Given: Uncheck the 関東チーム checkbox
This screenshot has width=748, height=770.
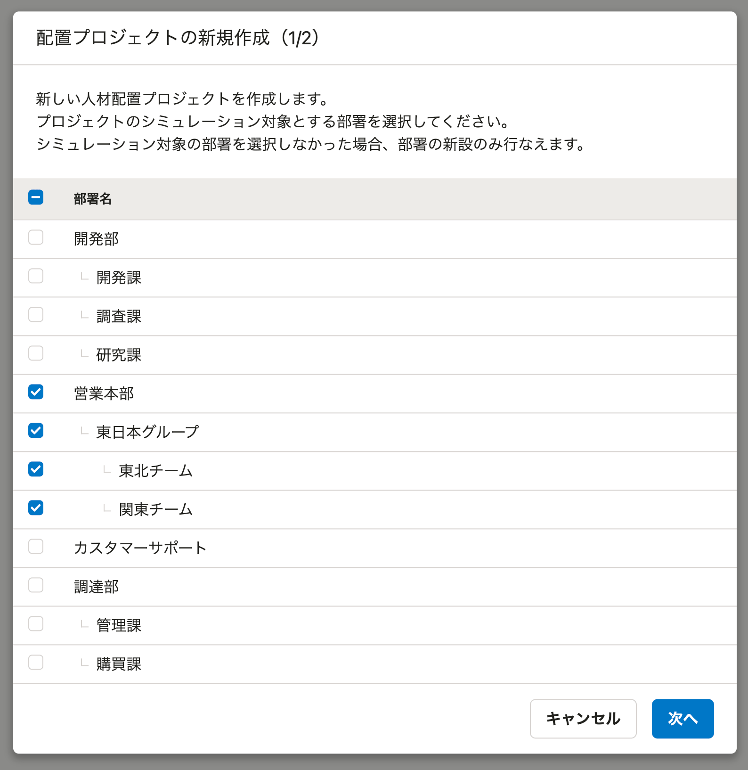Looking at the screenshot, I should coord(36,508).
